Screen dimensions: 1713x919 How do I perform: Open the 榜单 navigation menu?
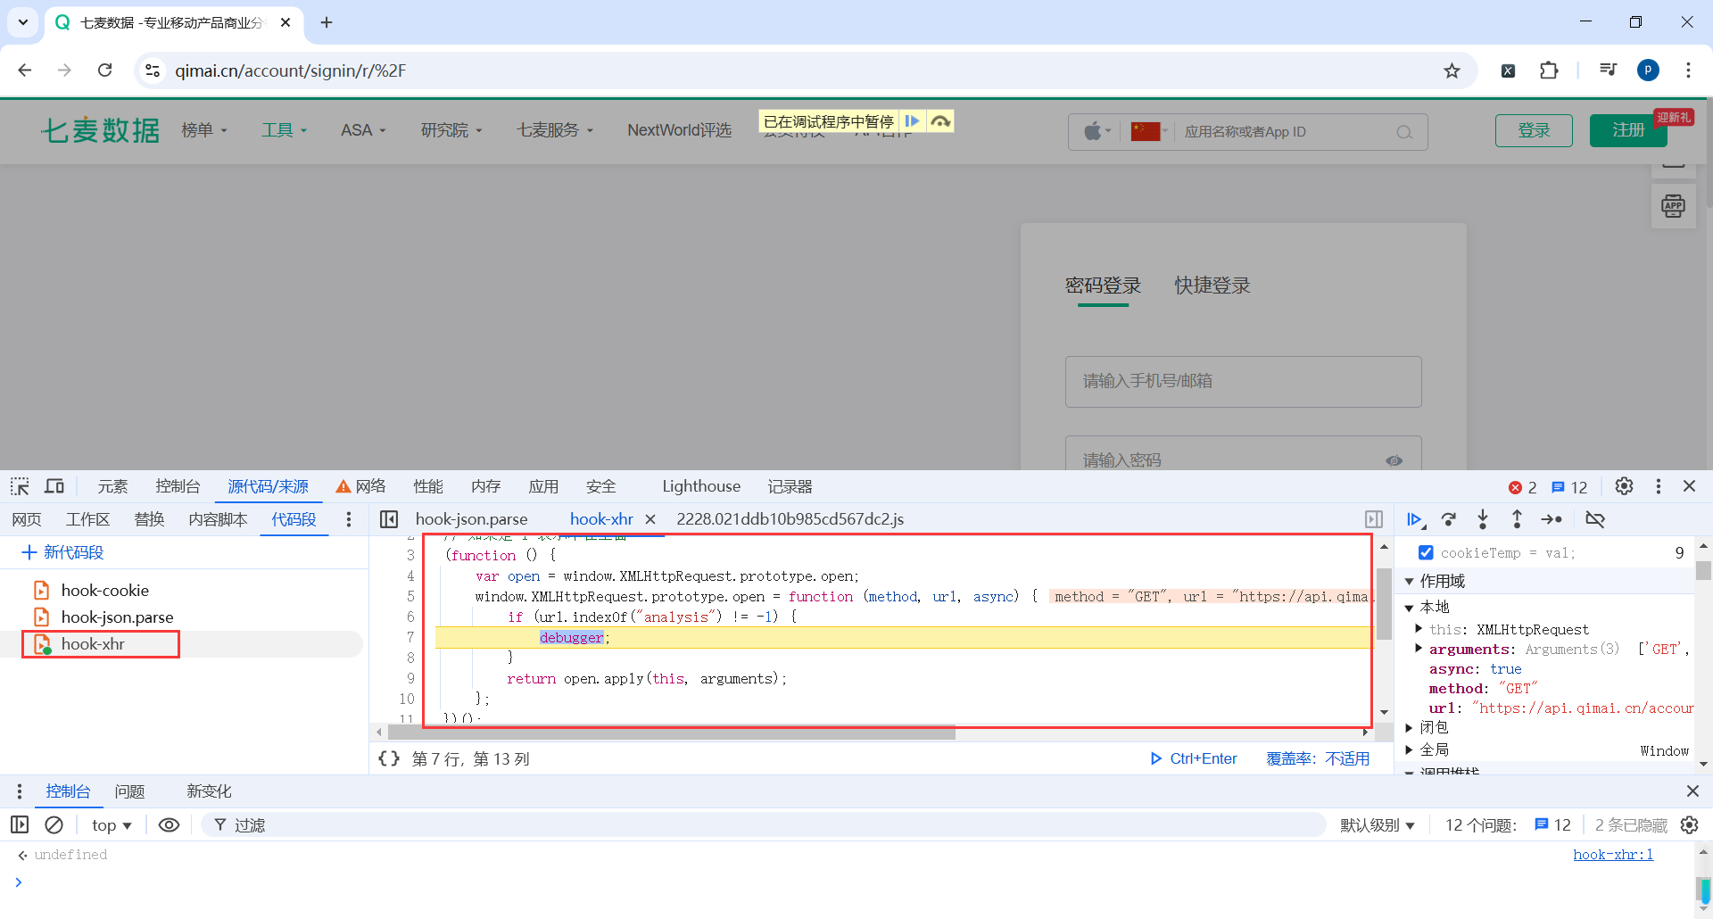[204, 130]
